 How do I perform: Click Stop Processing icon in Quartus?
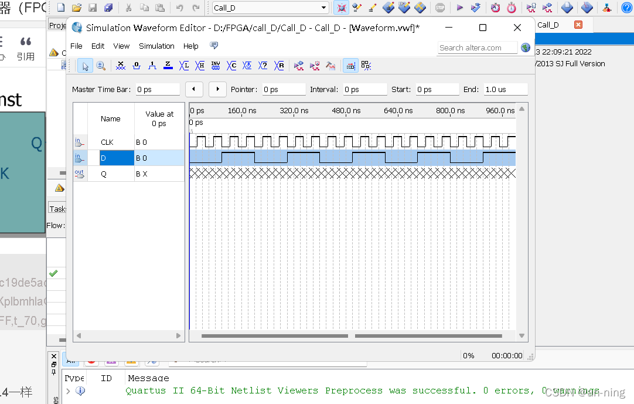point(440,7)
